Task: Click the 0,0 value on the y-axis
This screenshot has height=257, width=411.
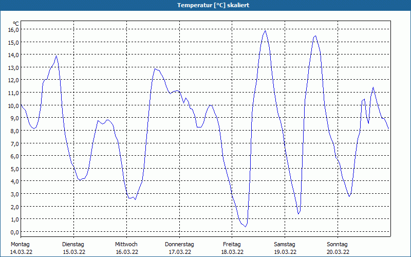Action: click(15, 232)
